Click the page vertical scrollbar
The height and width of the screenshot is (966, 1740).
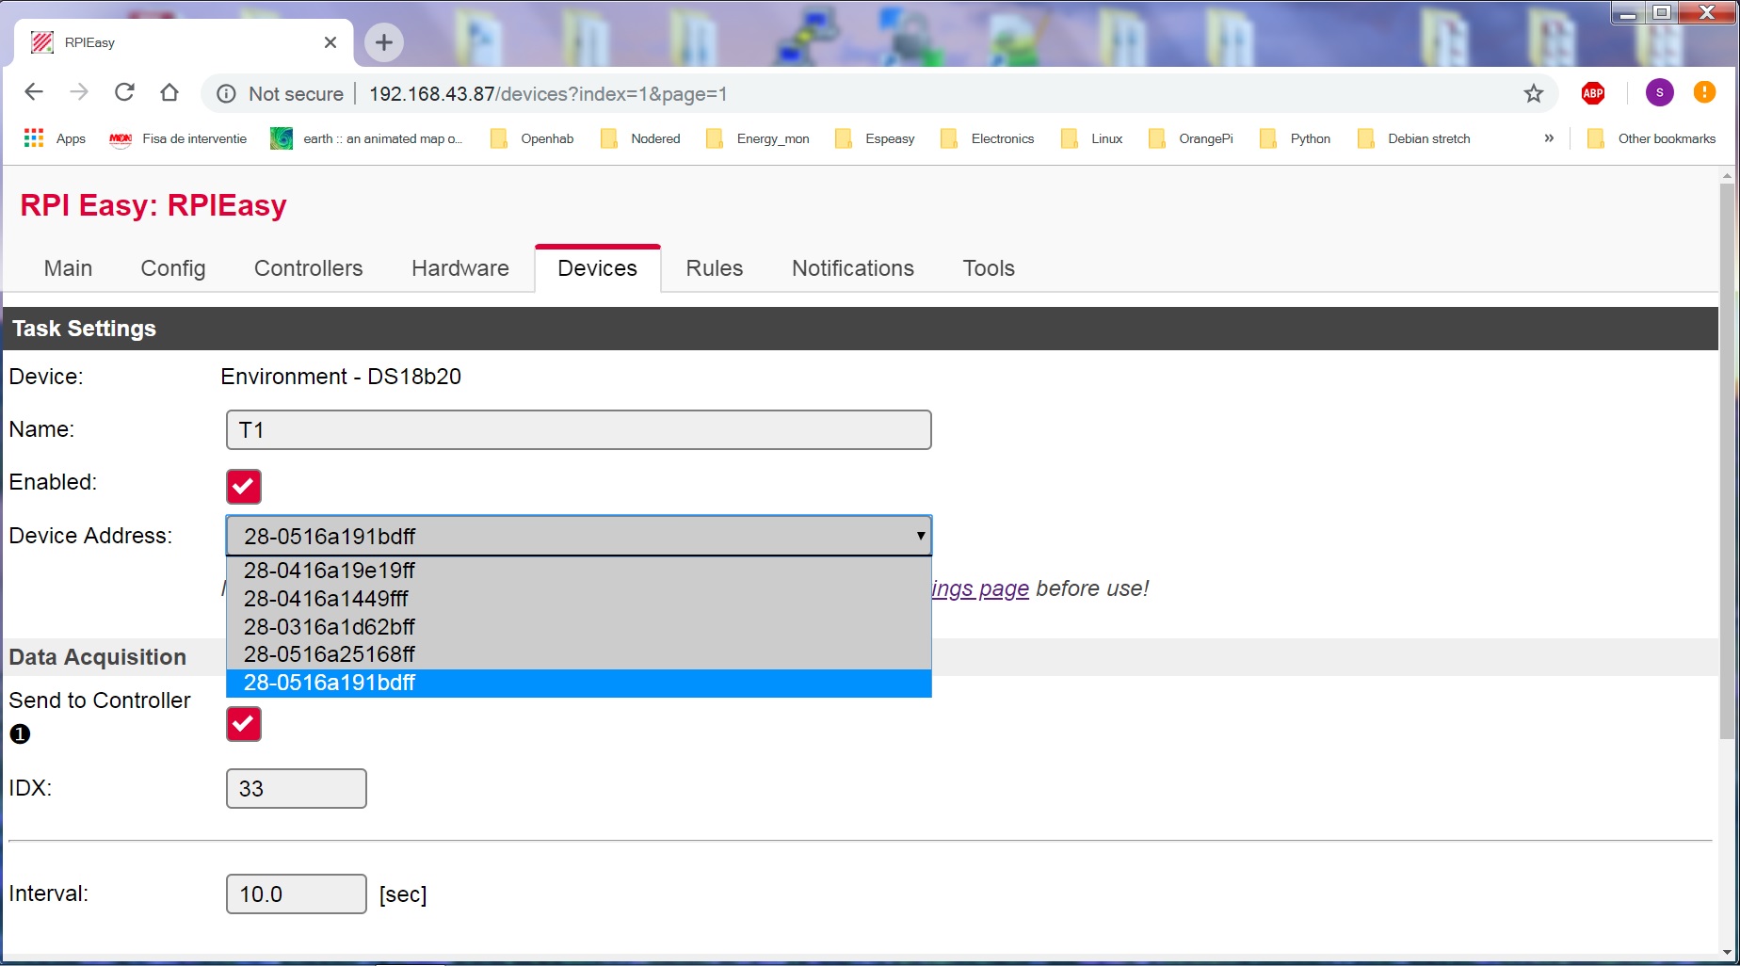click(1727, 461)
